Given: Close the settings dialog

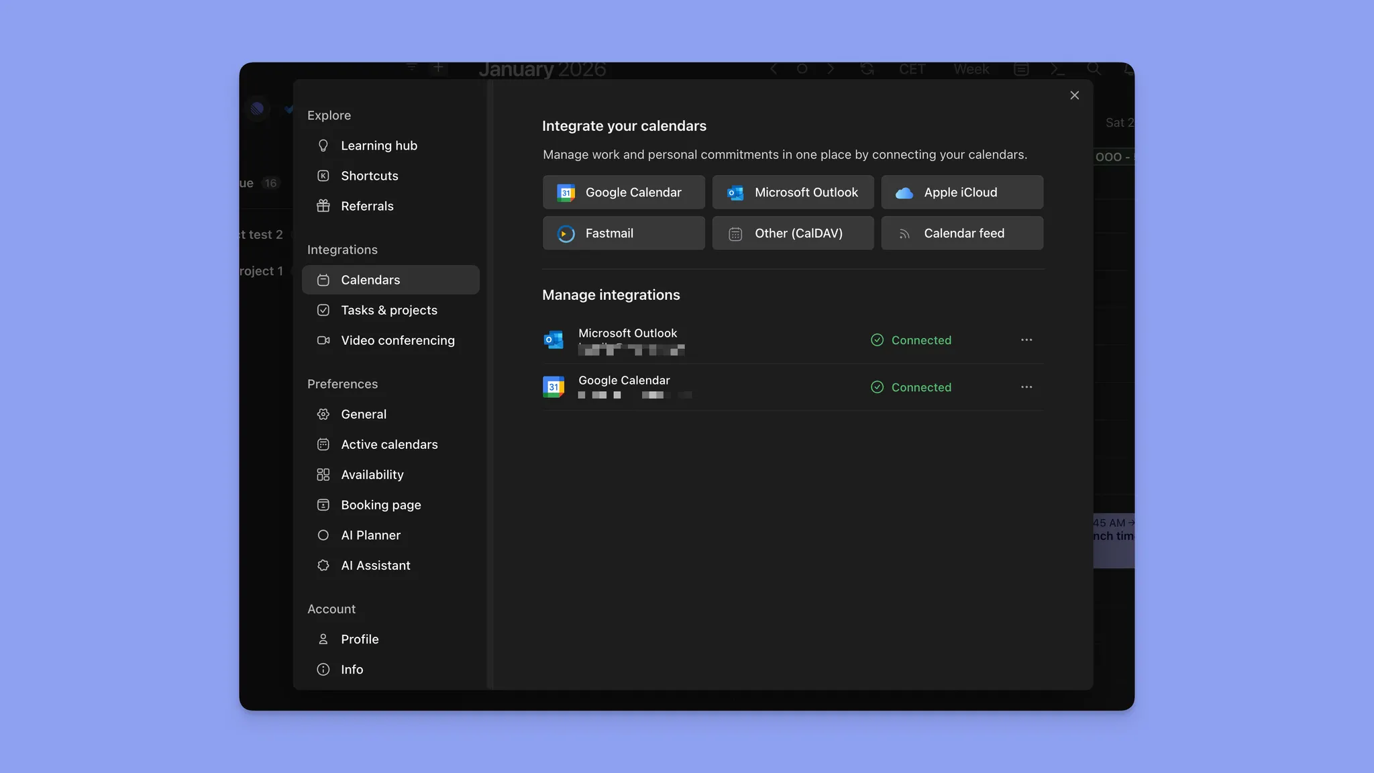Looking at the screenshot, I should coord(1074,95).
